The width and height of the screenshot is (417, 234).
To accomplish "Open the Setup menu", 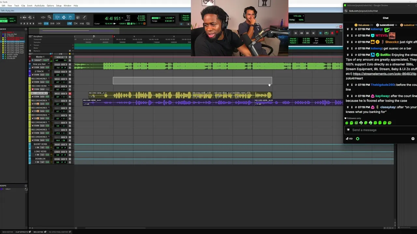I will (x=59, y=6).
